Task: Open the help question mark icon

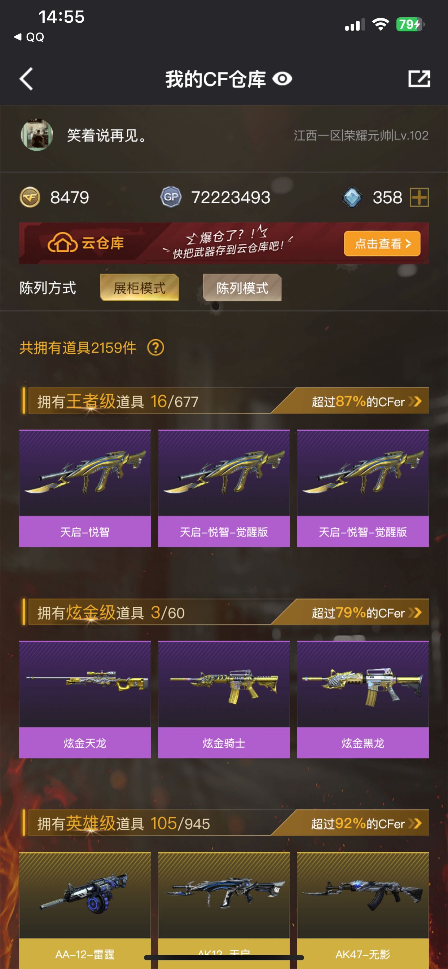Action: 155,348
